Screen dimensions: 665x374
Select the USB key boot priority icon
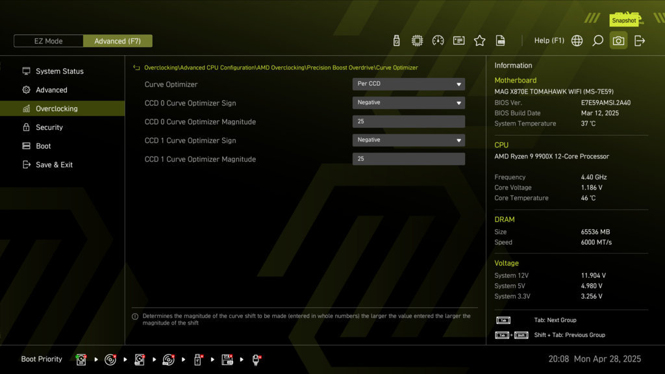(197, 360)
